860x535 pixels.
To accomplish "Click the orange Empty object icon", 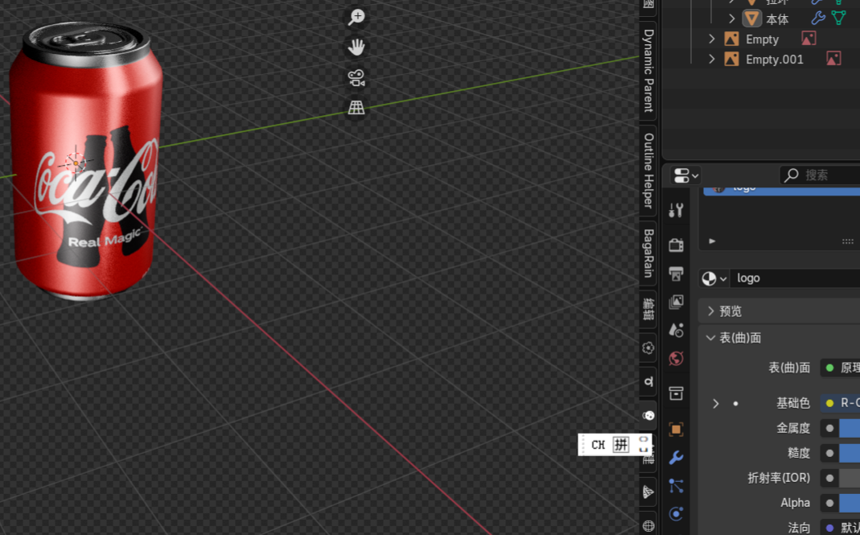I will (x=731, y=39).
